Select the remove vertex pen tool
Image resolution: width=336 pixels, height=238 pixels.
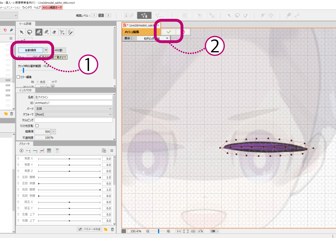click(47, 32)
